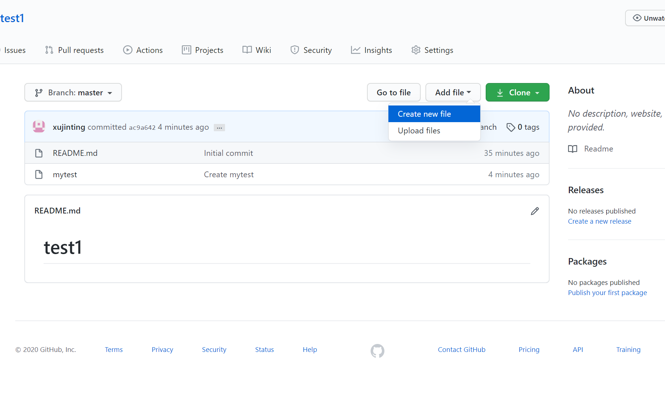The height and width of the screenshot is (415, 665).
Task: Open the Clone dropdown arrow
Action: pos(538,93)
